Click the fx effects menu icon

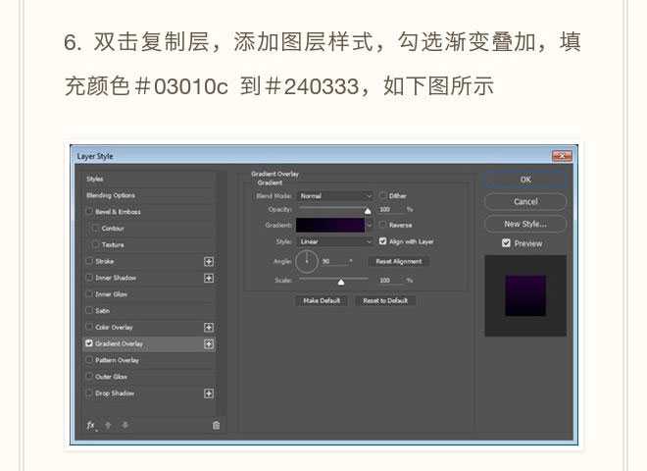pyautogui.click(x=91, y=425)
